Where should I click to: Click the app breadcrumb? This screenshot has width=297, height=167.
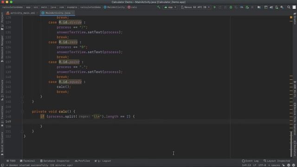[x=28, y=7]
